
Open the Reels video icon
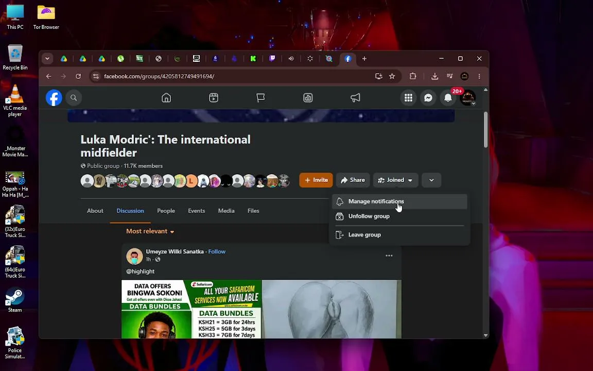[214, 98]
